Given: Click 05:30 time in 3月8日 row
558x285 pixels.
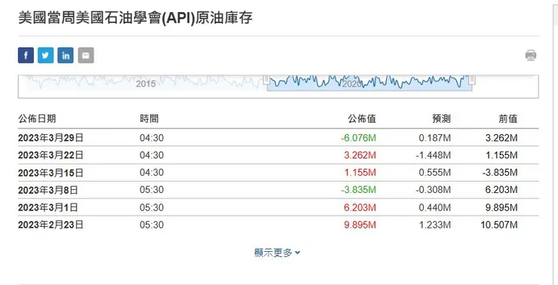Looking at the screenshot, I should pos(152,190).
